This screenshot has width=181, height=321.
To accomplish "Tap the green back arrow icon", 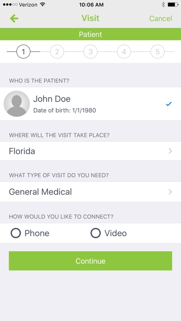I will 14,19.
